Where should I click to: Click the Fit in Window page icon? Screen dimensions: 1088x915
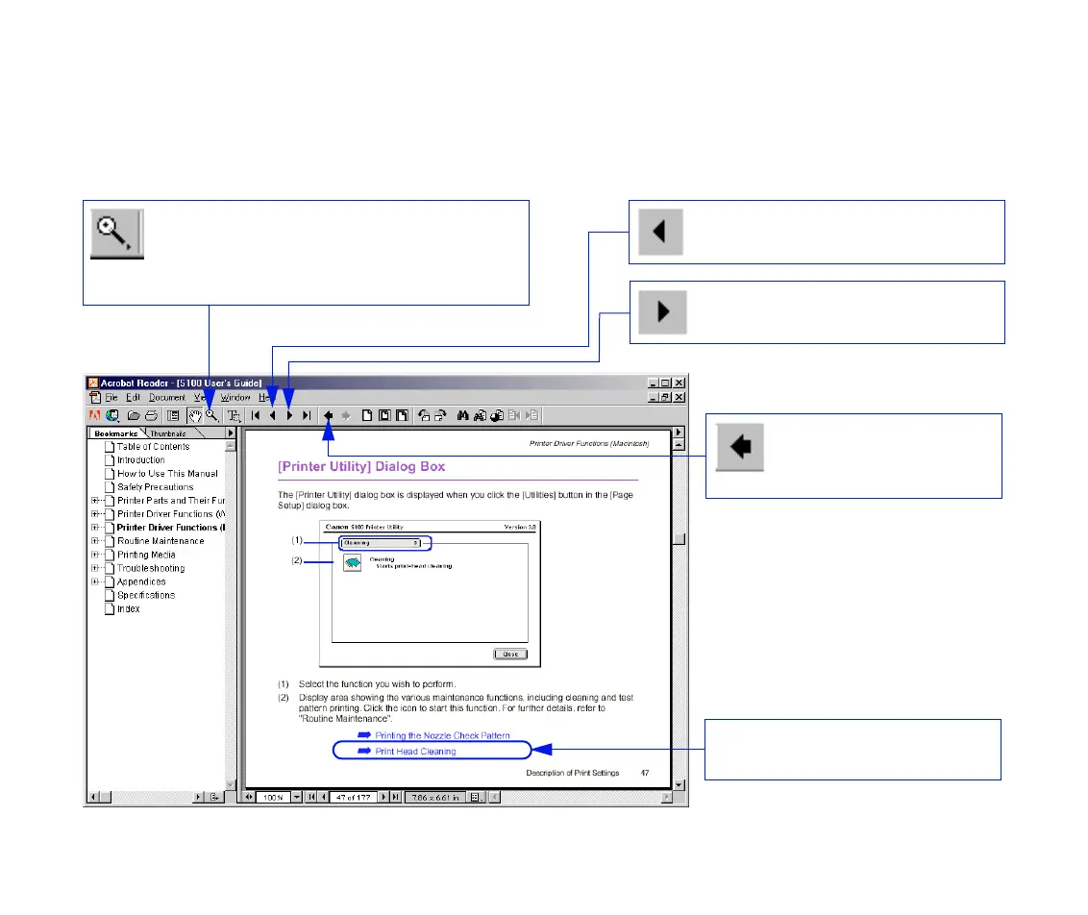[384, 415]
